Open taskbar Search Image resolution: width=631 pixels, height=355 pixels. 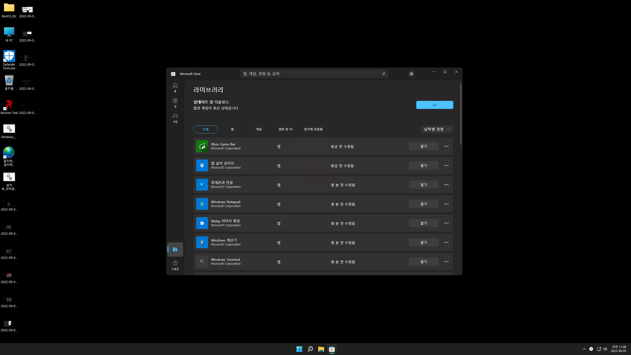click(310, 349)
